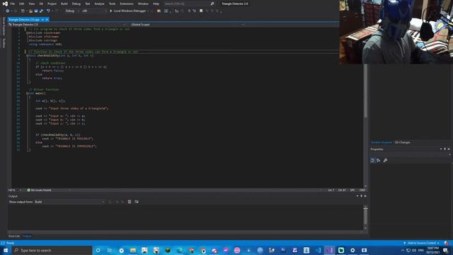The height and width of the screenshot is (255, 453).
Task: Click the CRLF line ending indicator
Action: point(362,191)
